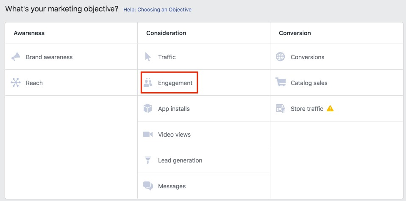
Task: Open Help: Choosing an Objective link
Action: [157, 10]
